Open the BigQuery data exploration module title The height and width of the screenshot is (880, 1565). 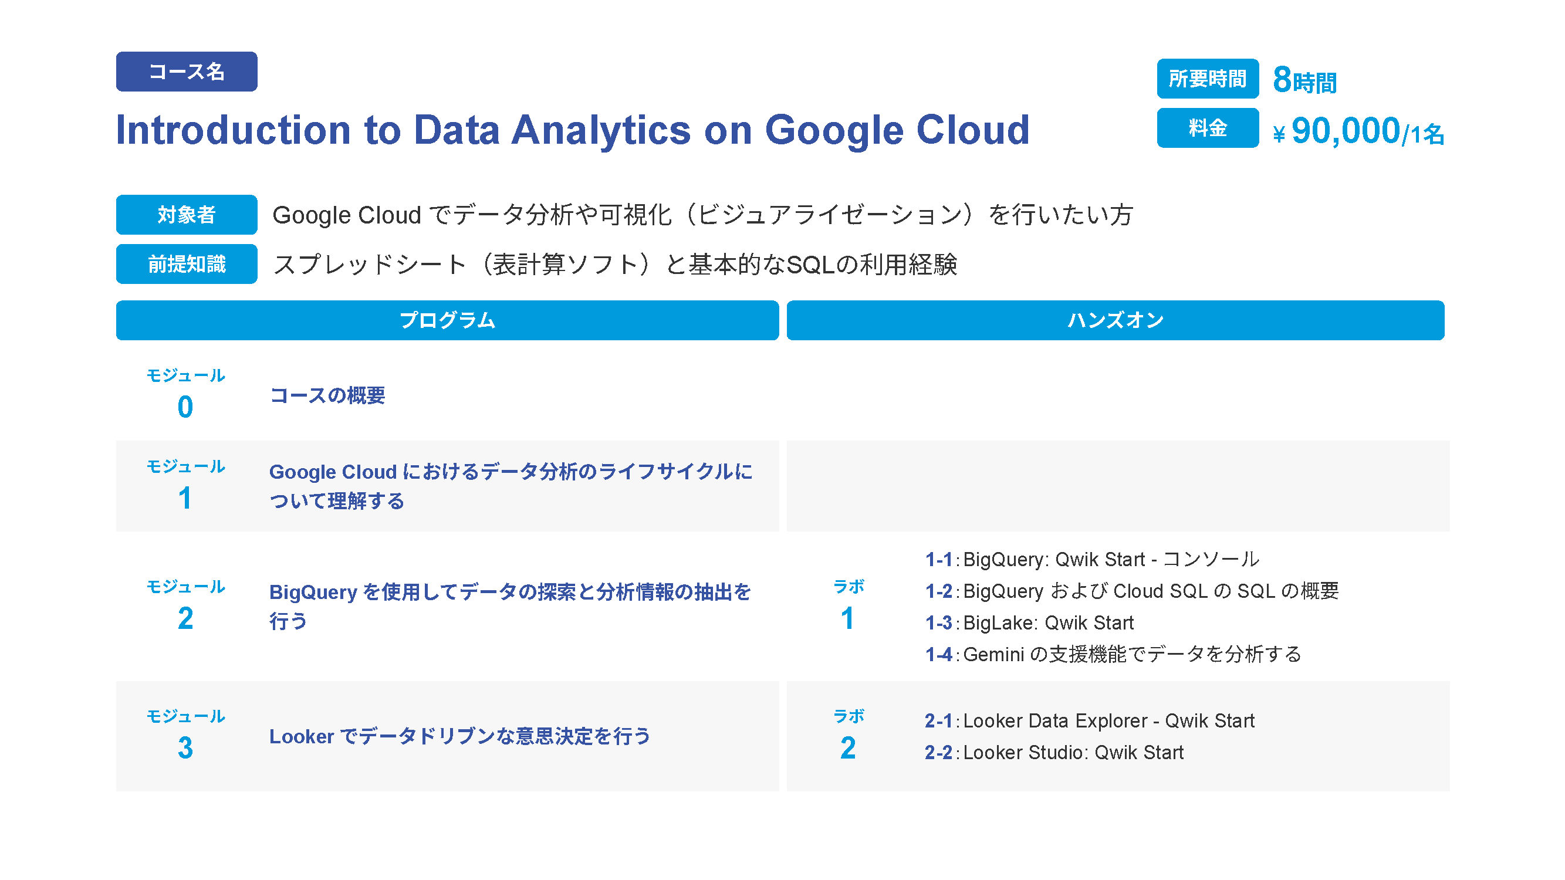(509, 605)
